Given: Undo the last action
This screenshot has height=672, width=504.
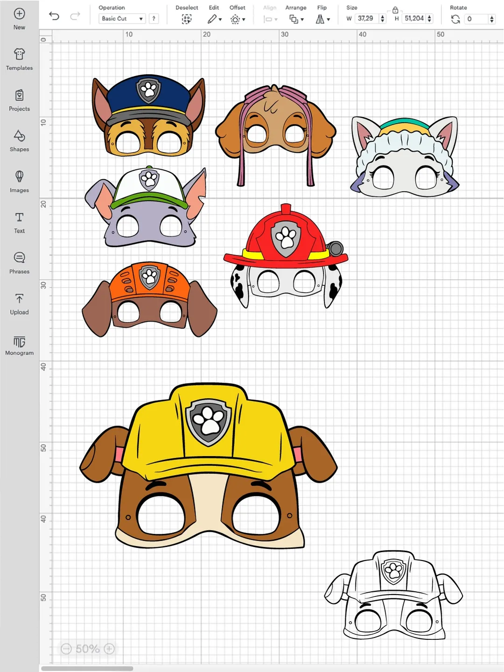Looking at the screenshot, I should click(x=55, y=16).
